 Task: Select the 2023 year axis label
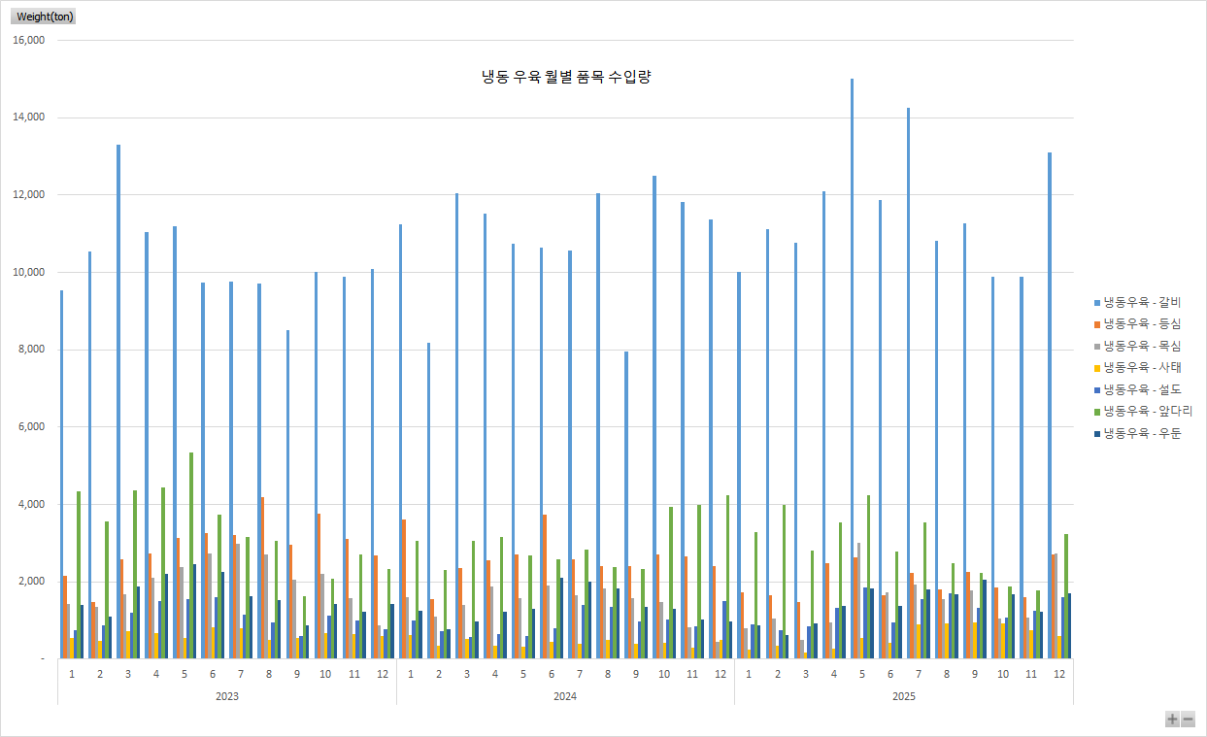tap(226, 696)
